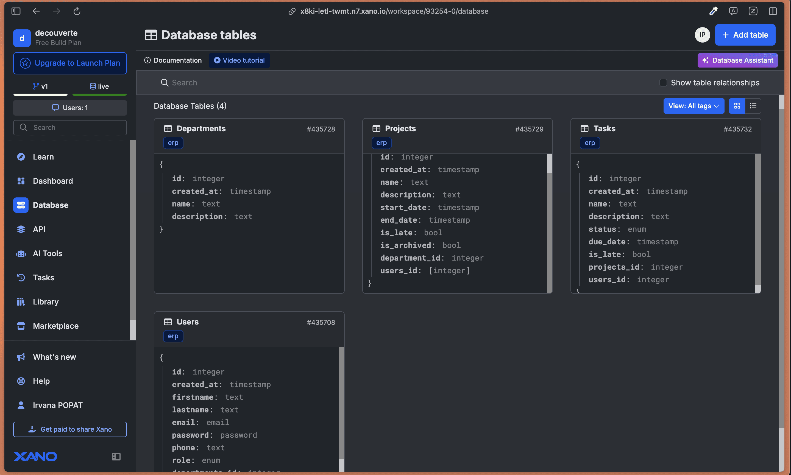Click the link icon beside the URL
This screenshot has height=475, width=791.
point(292,11)
